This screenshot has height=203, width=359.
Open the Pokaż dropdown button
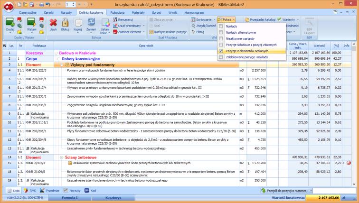tap(226, 19)
